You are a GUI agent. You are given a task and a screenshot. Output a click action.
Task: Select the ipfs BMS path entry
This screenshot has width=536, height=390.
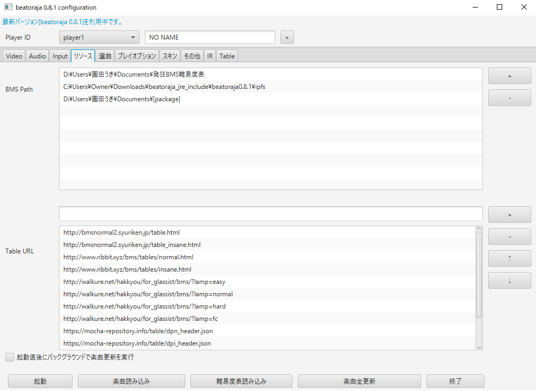(164, 87)
